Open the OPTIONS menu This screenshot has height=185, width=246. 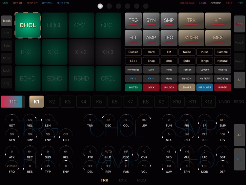[x=216, y=3]
